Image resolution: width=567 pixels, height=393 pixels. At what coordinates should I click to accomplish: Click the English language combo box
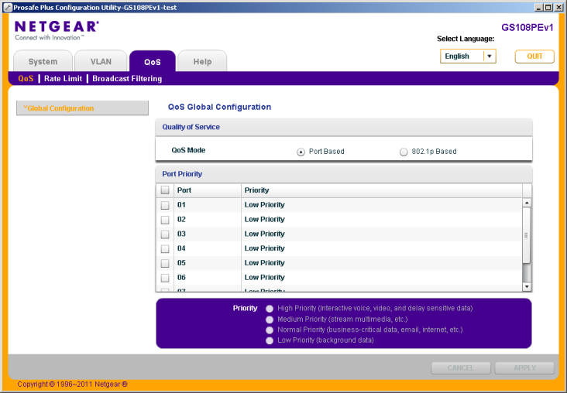coord(468,56)
